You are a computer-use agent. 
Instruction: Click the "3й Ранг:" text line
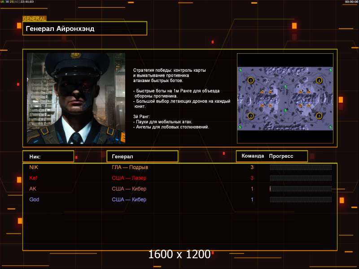pyautogui.click(x=141, y=117)
